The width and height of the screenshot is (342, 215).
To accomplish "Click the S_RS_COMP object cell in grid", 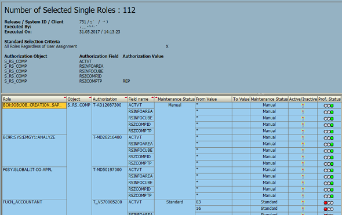I will [x=79, y=105].
